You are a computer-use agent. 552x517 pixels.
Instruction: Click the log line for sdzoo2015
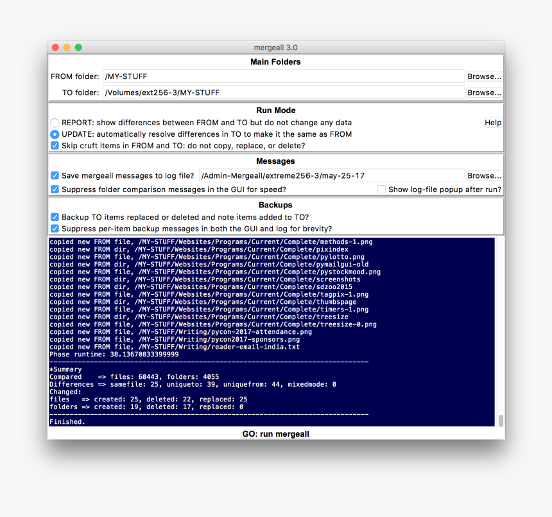(x=201, y=286)
